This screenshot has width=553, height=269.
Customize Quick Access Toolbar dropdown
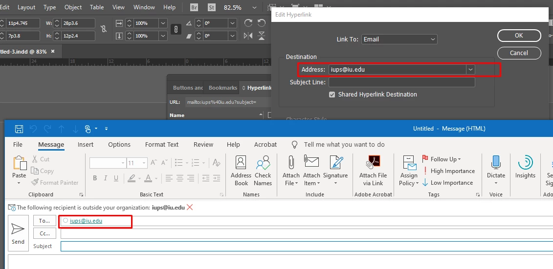pyautogui.click(x=106, y=129)
